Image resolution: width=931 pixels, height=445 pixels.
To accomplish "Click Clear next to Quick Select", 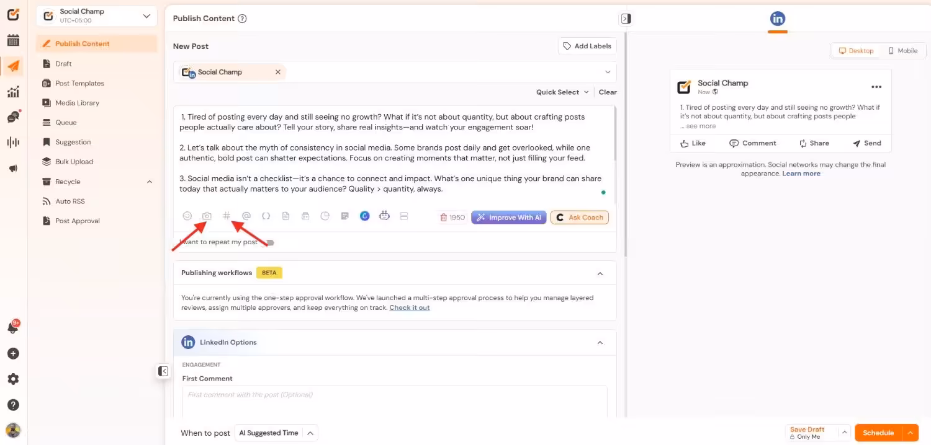I will tap(608, 92).
